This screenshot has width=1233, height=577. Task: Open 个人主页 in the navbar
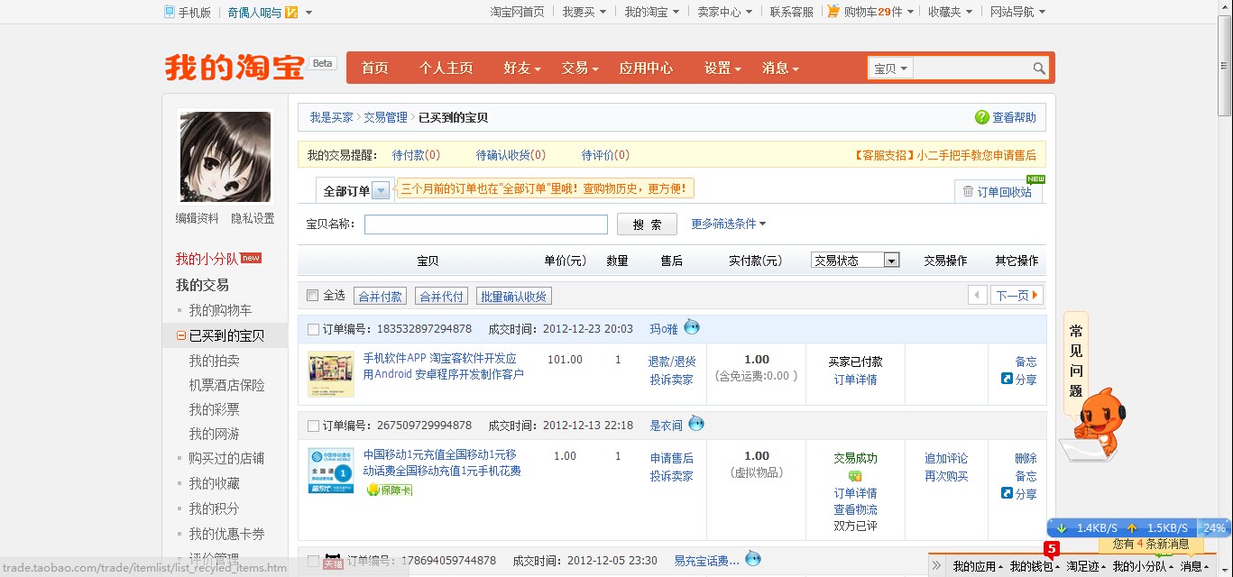coord(446,68)
